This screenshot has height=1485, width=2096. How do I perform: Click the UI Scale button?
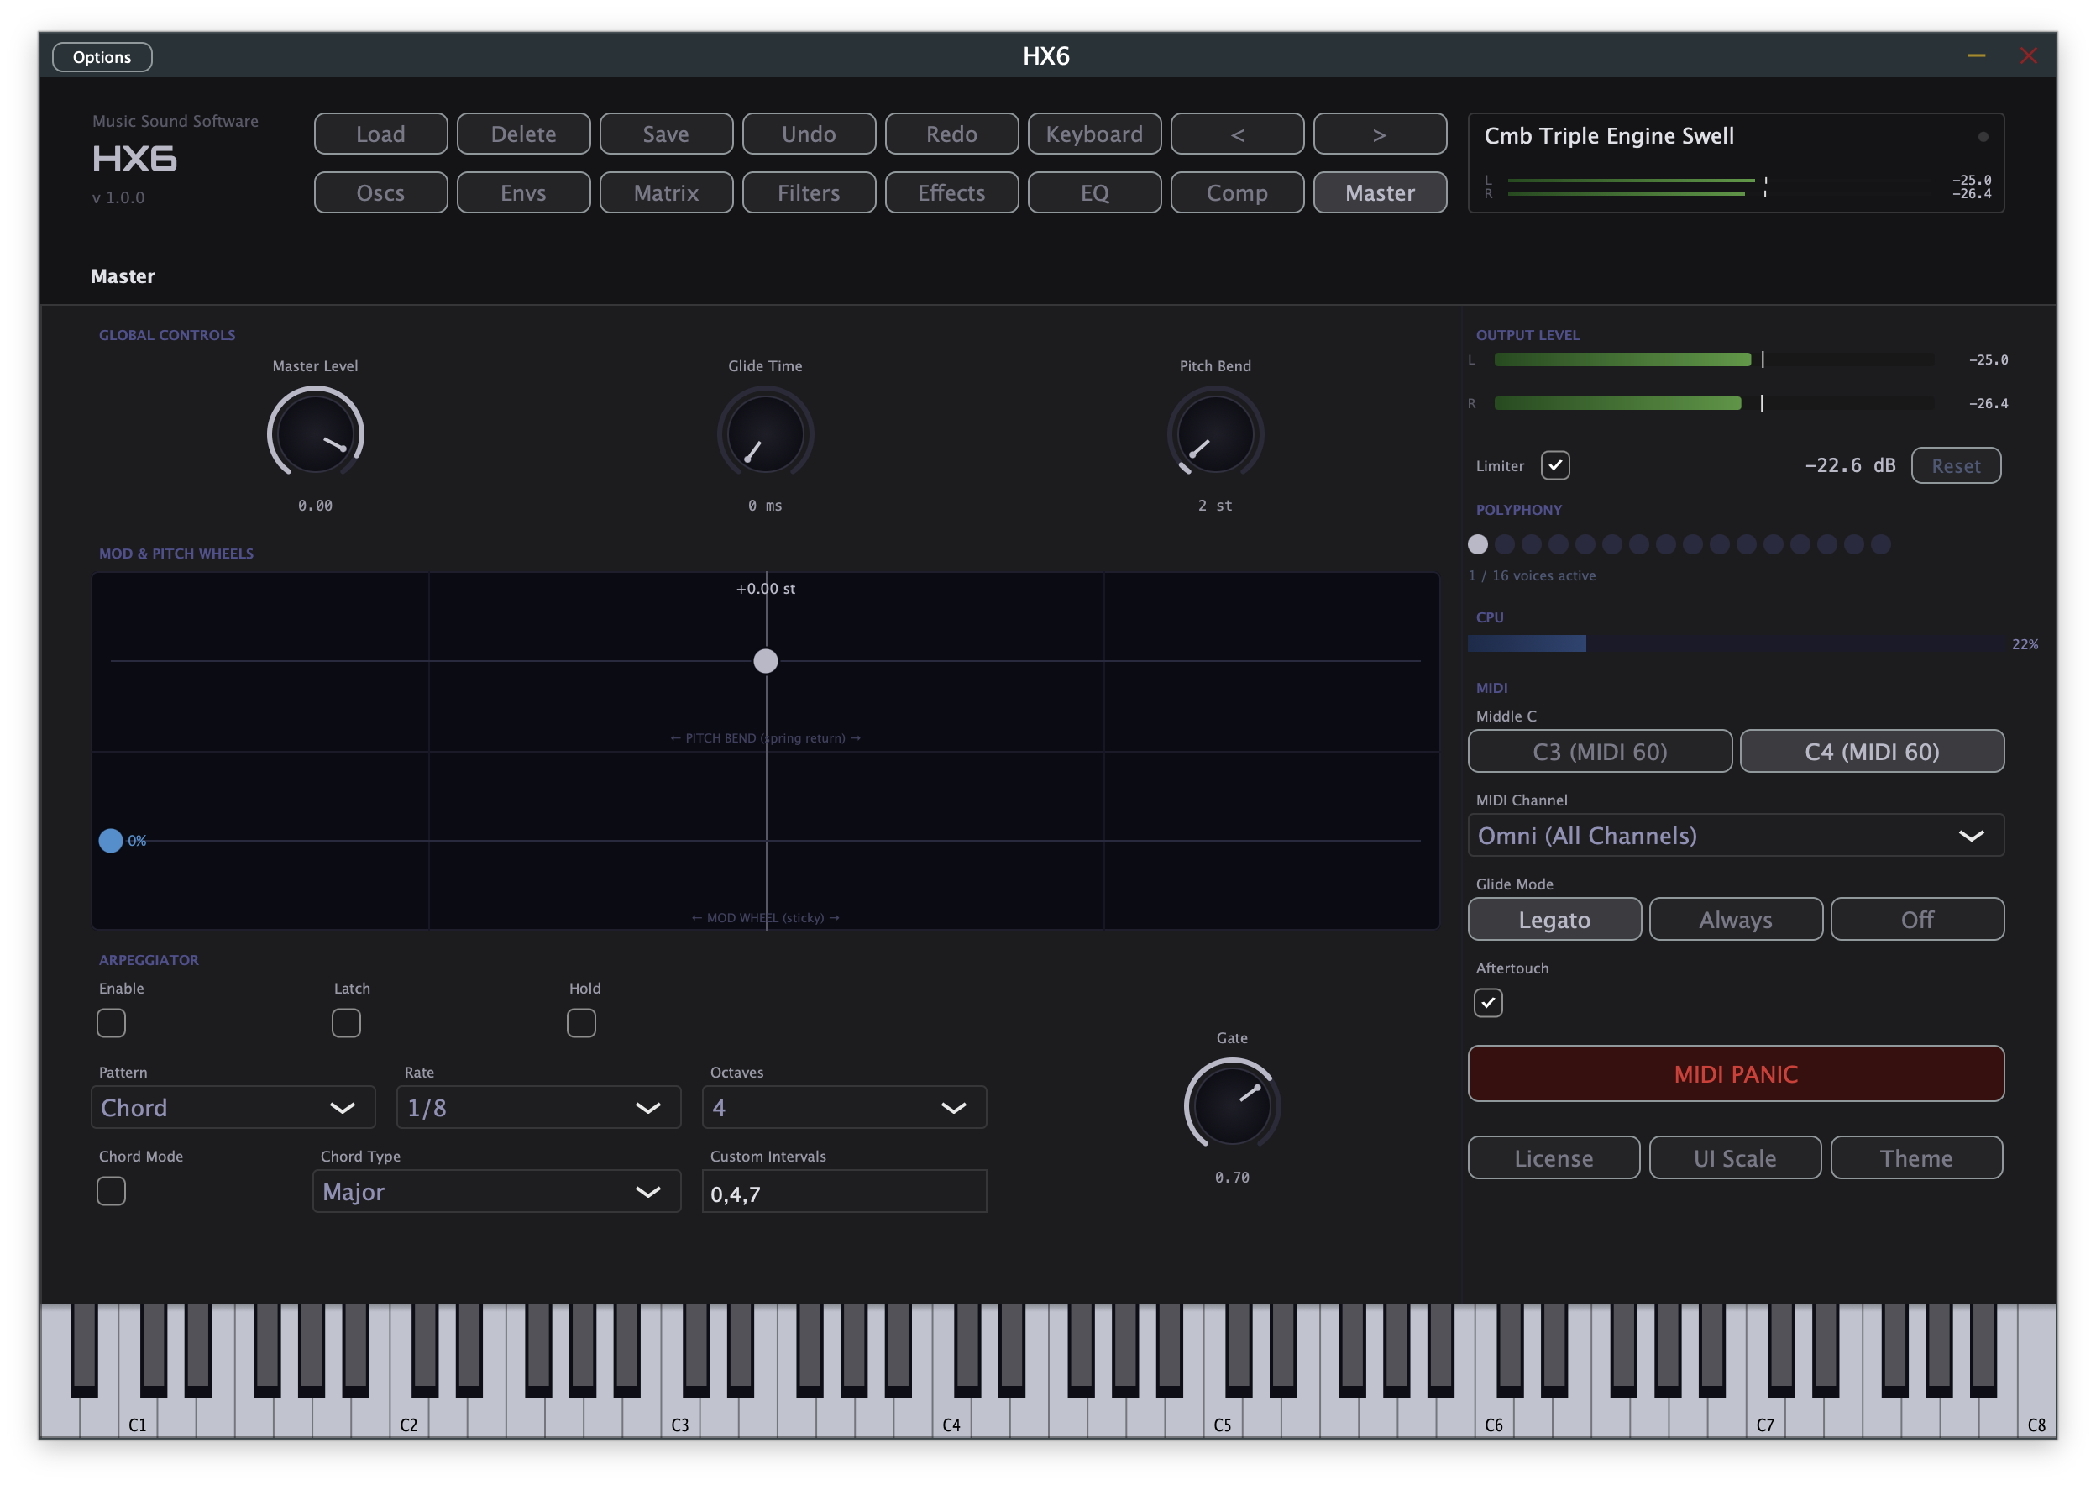tap(1734, 1158)
